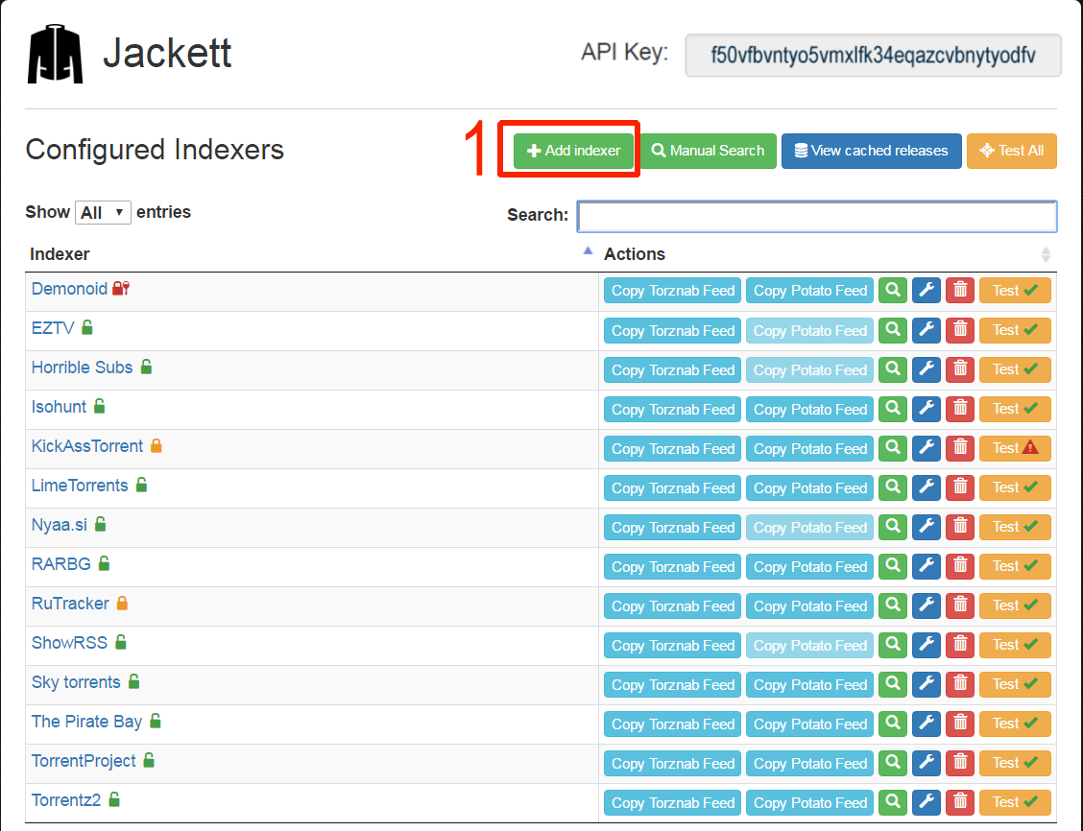Copy Torznab Feed for EZTV

tap(673, 330)
